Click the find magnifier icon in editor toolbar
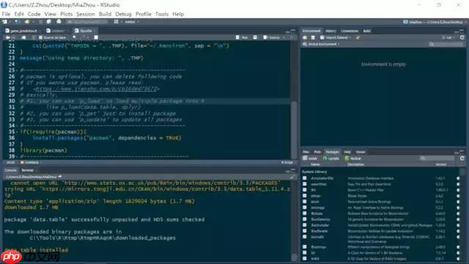This screenshot has height=264, width=469. tap(75, 37)
